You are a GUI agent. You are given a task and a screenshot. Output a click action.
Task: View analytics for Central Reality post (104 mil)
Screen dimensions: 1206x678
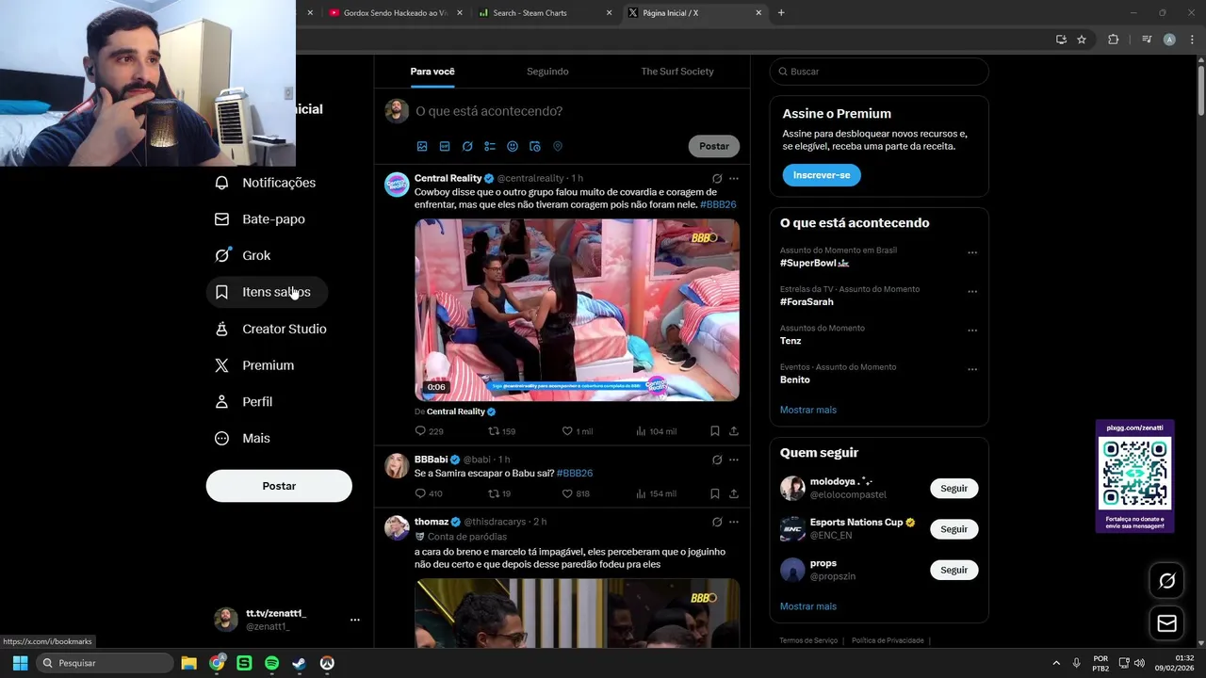click(656, 431)
